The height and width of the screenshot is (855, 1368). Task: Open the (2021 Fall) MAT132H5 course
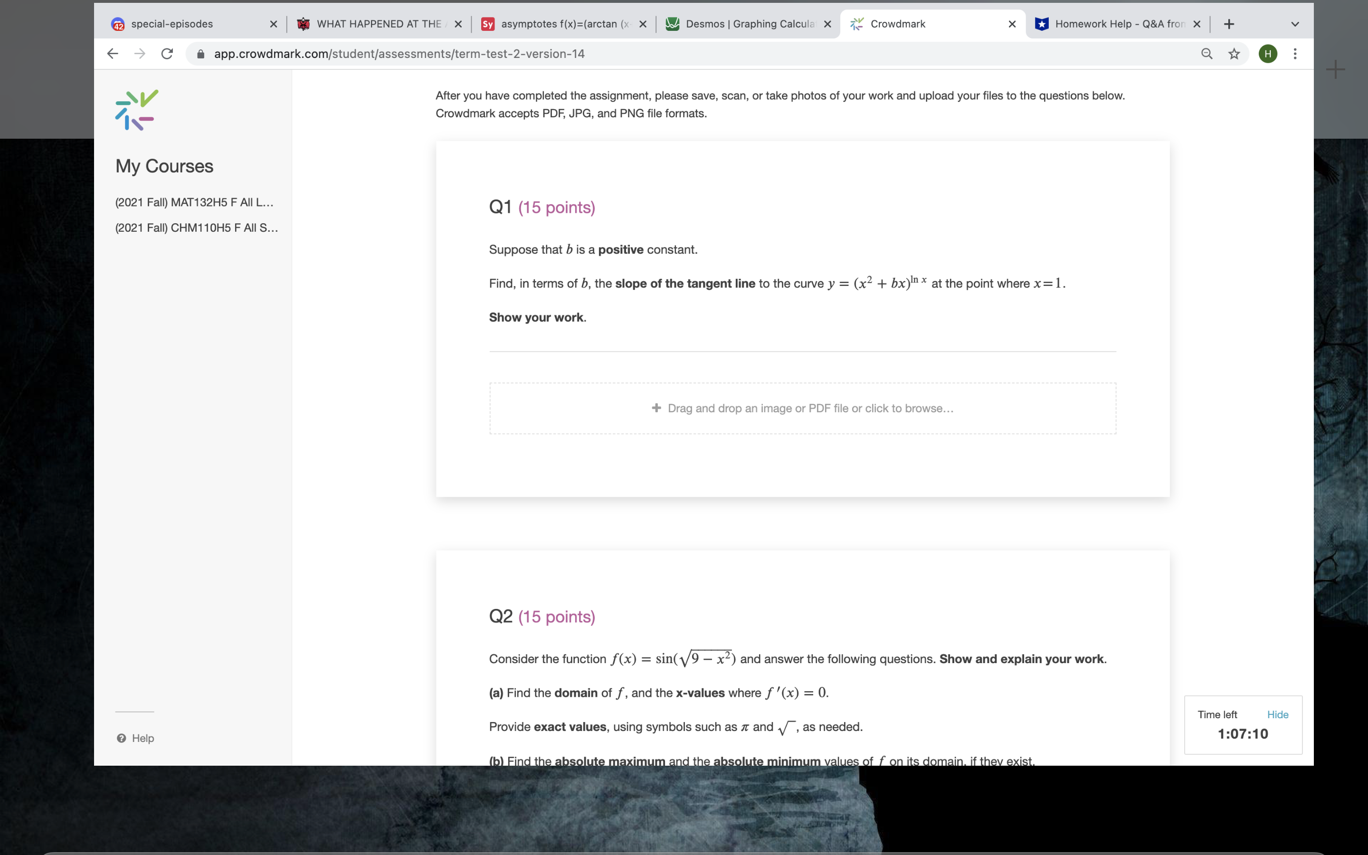194,202
